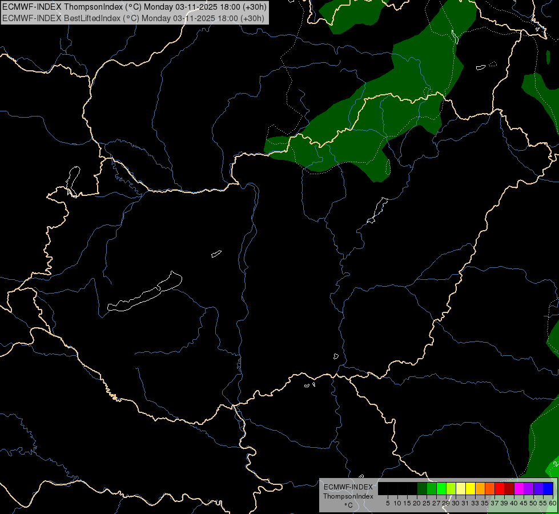Screen dimensions: 559x514
Task: Click the yellow 31-33 legend swatch
Action: (x=470, y=488)
